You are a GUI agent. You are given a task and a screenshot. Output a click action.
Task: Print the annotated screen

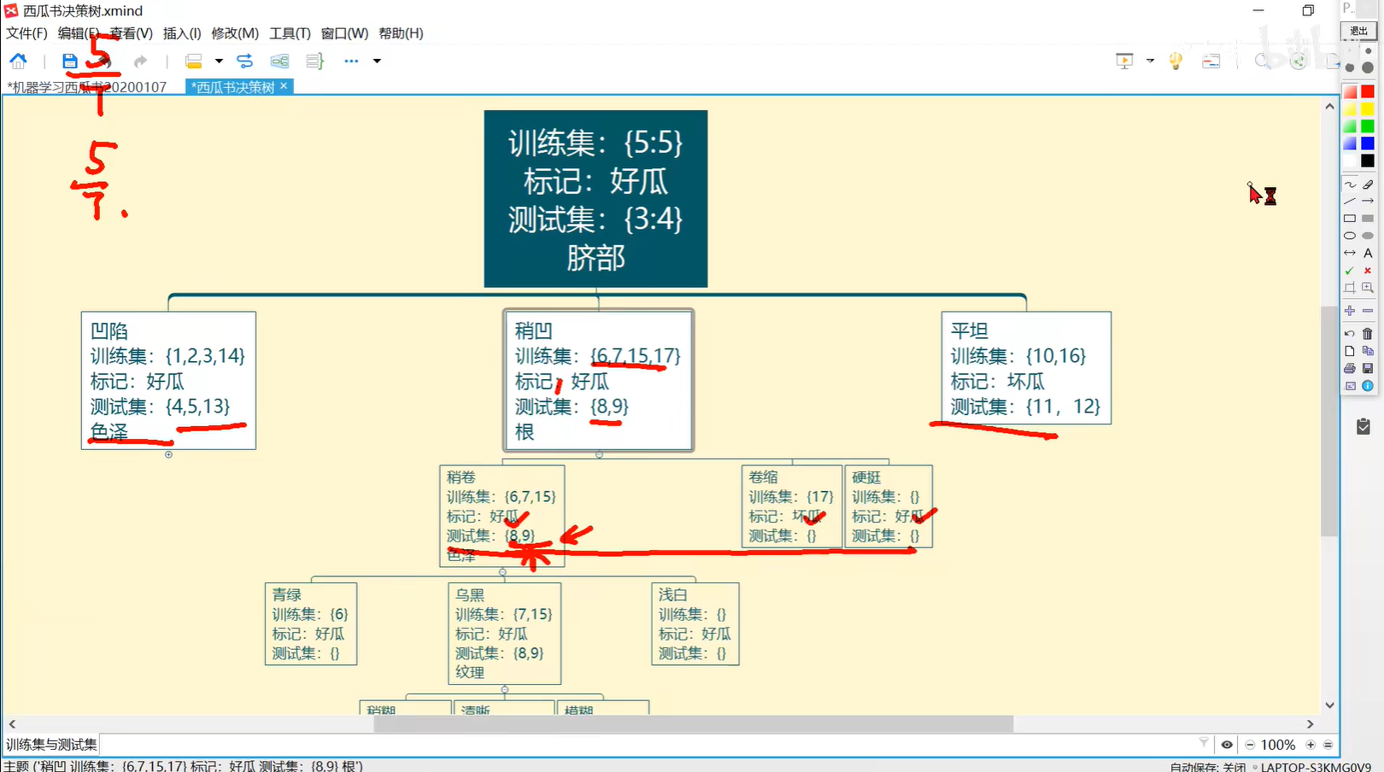coord(1350,368)
